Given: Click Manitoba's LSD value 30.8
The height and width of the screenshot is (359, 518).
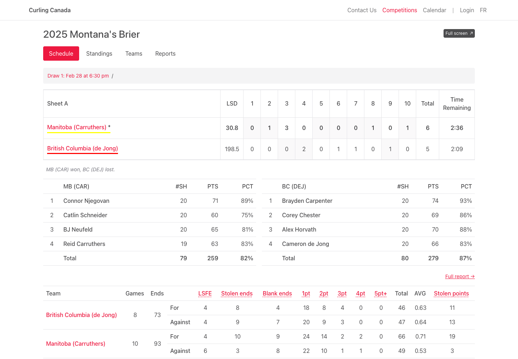Looking at the screenshot, I should [x=232, y=128].
